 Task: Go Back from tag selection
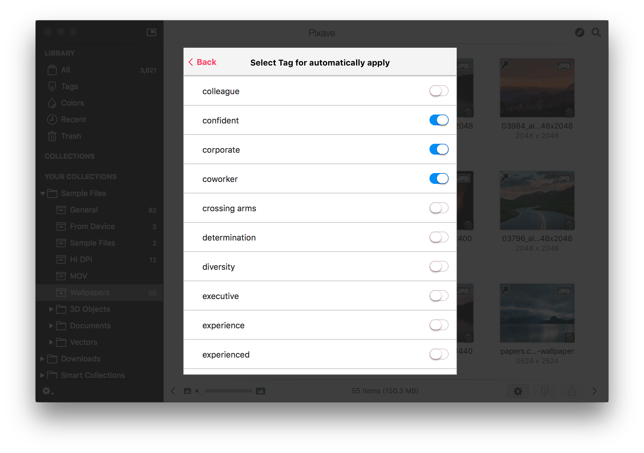tap(202, 62)
